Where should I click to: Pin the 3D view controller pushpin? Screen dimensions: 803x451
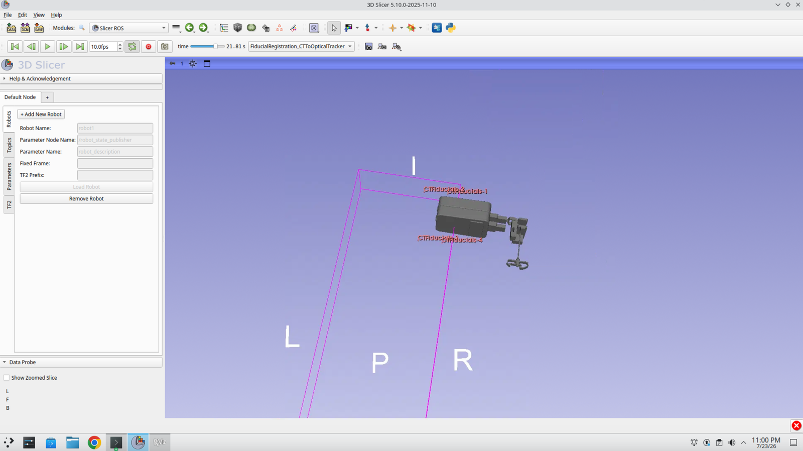point(172,63)
